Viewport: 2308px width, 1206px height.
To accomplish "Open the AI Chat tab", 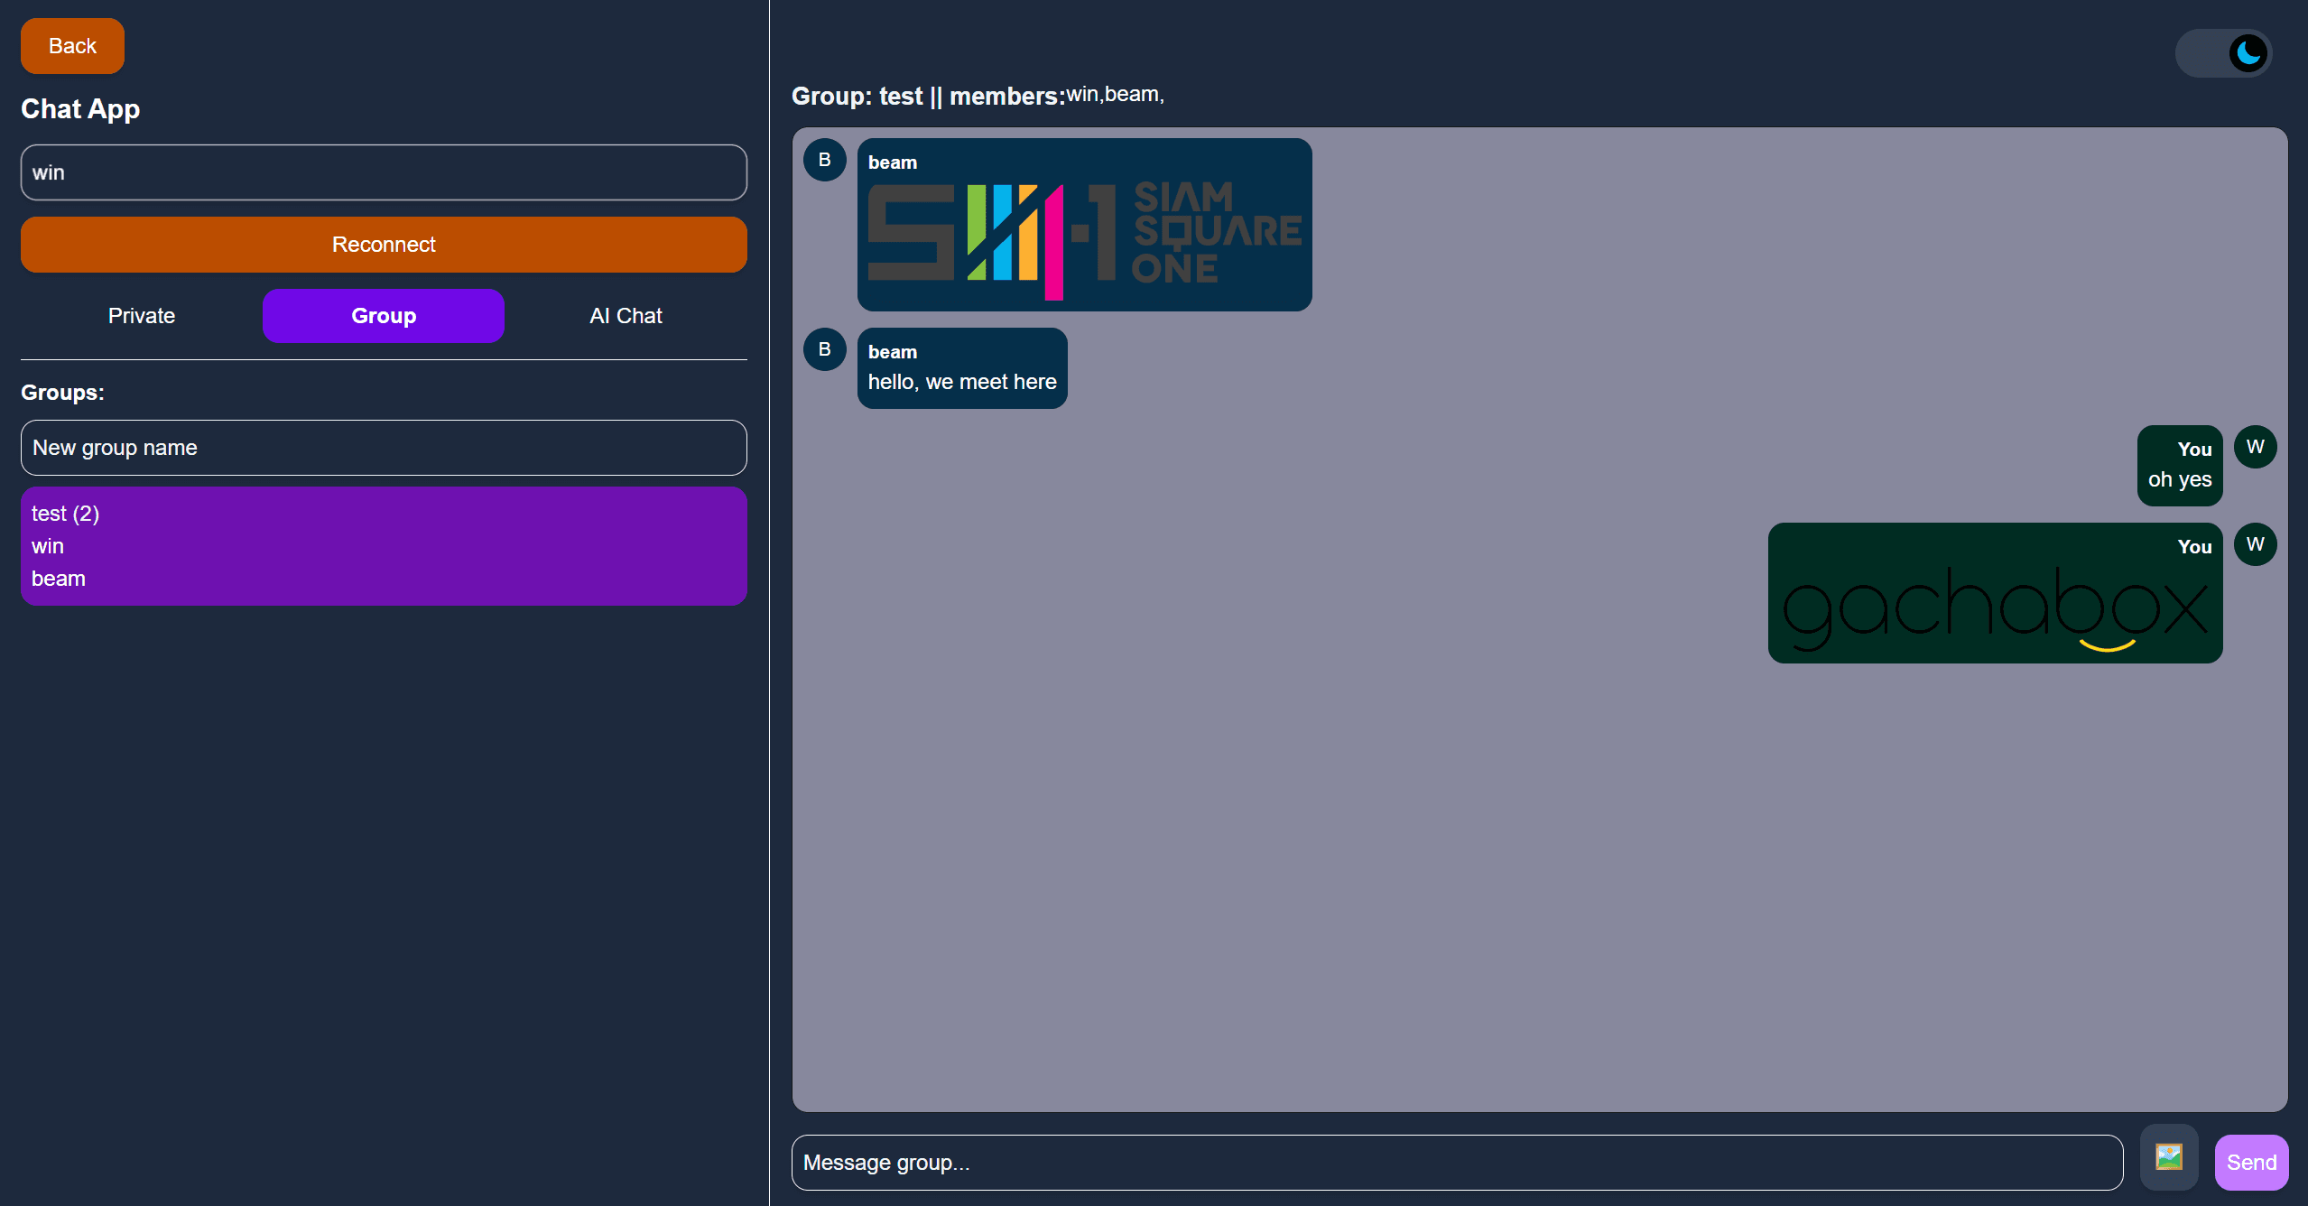I will [x=626, y=316].
